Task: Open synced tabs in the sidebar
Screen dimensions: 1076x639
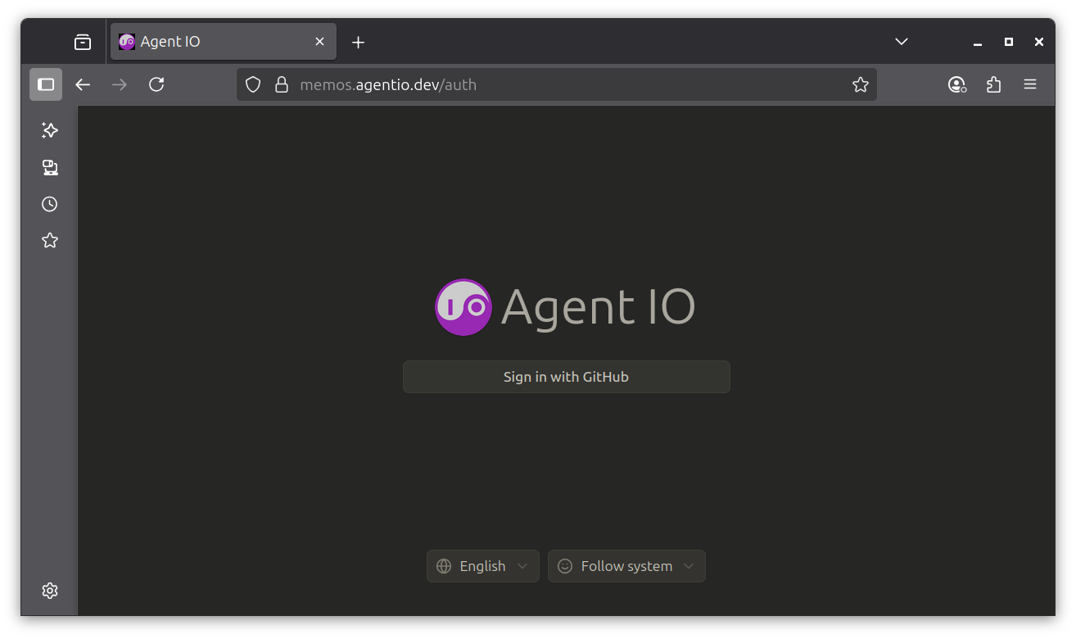Action: point(50,167)
